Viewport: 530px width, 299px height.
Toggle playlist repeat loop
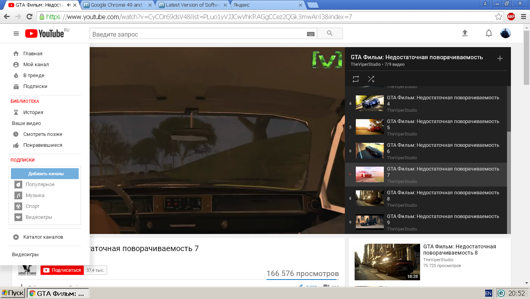tap(356, 79)
